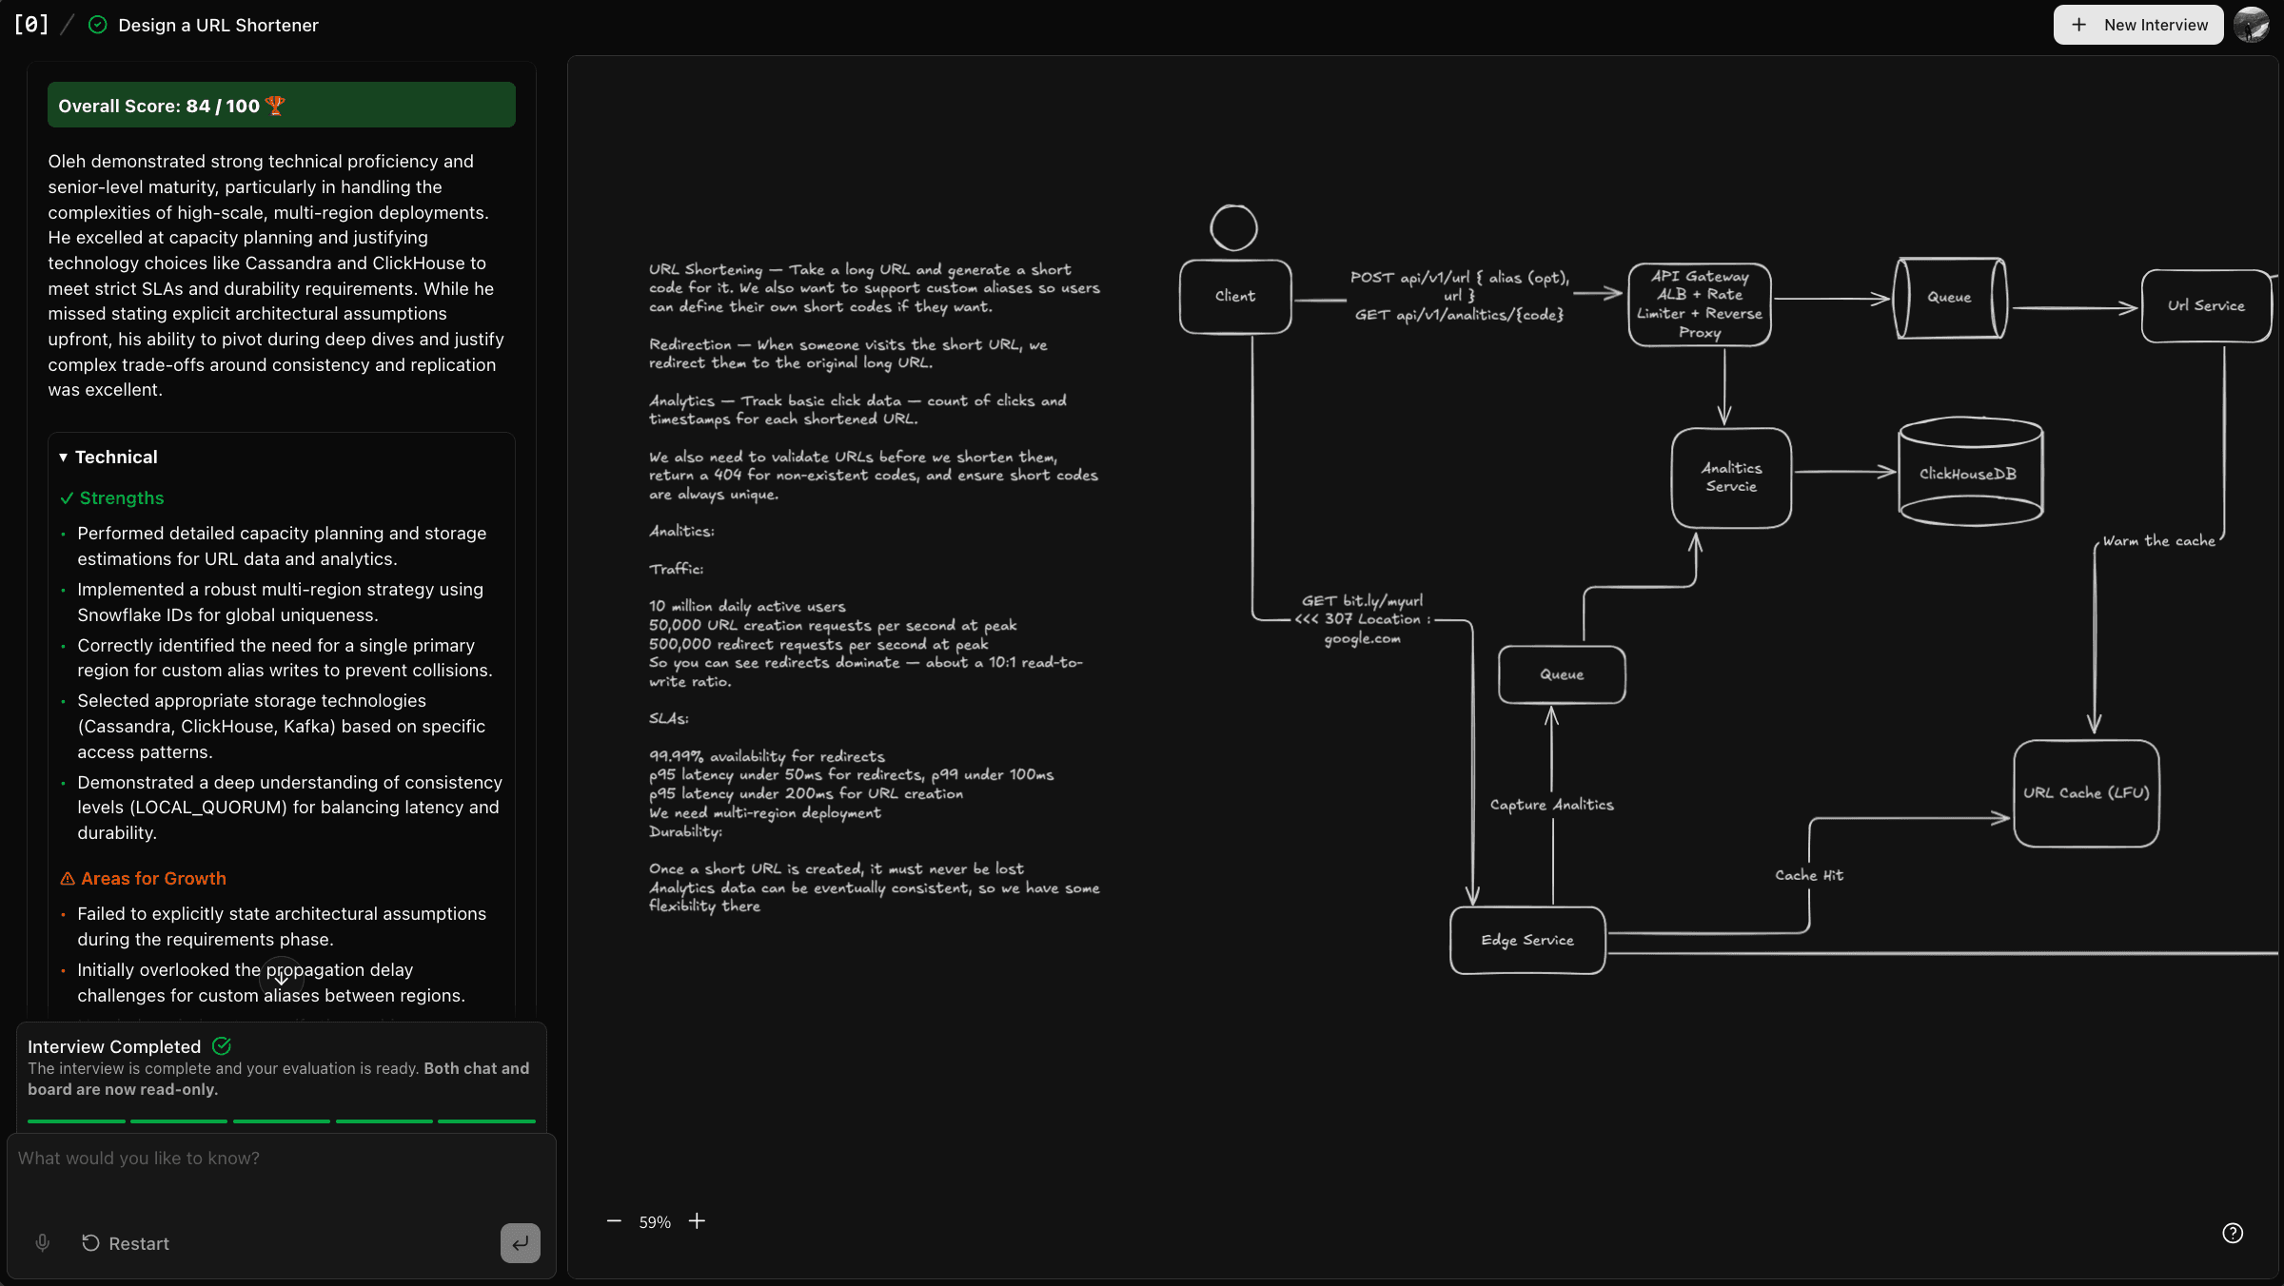Start a New Interview
This screenshot has height=1286, width=2284.
click(2137, 24)
